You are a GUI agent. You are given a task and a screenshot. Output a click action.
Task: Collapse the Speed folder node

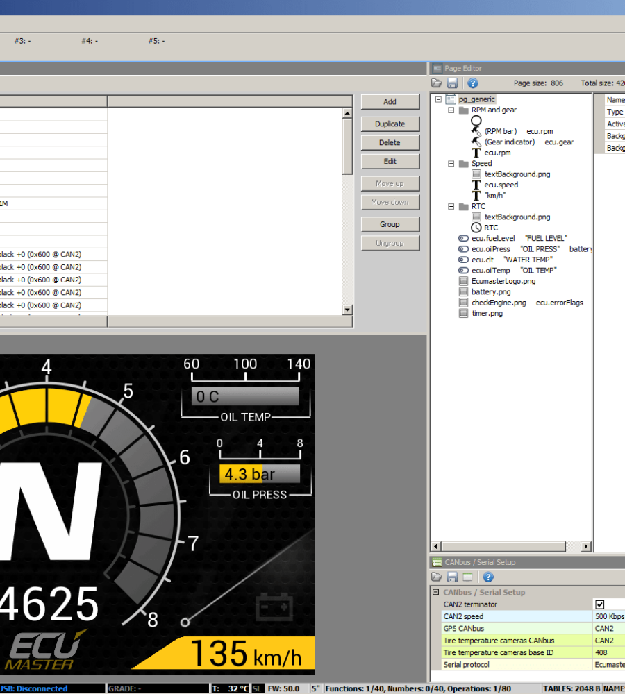tap(451, 164)
